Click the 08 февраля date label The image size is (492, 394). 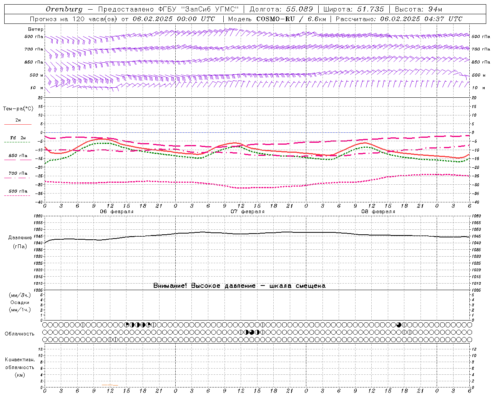[x=378, y=212]
